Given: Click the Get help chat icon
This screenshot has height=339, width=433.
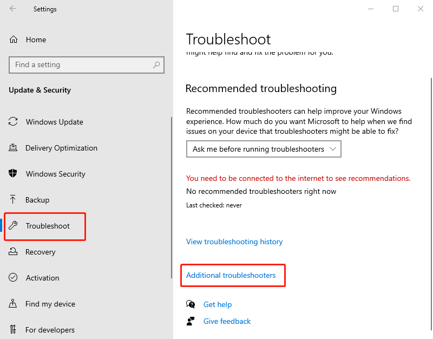Looking at the screenshot, I should [x=191, y=304].
